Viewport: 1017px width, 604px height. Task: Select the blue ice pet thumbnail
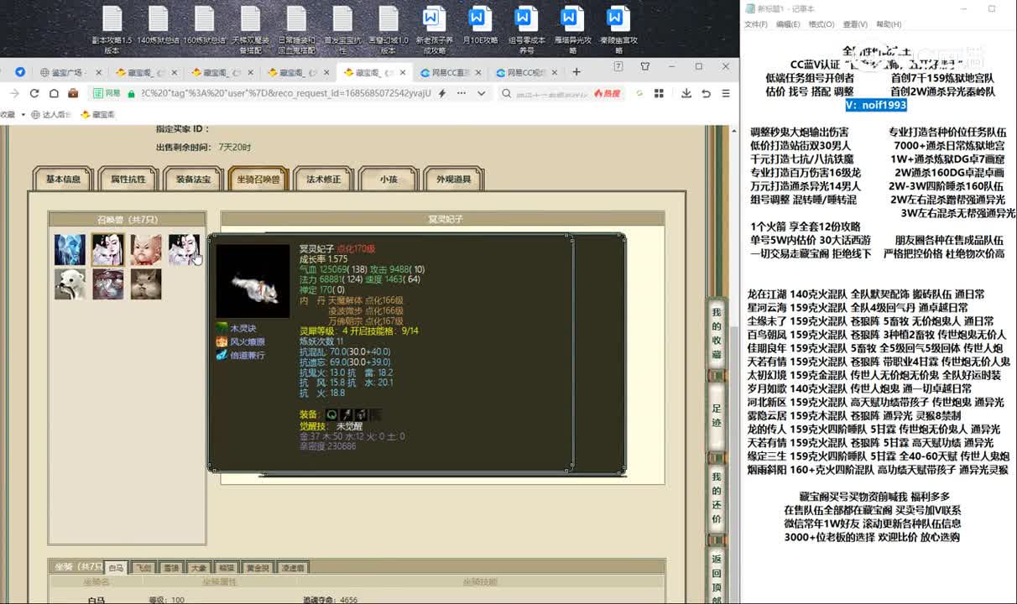coord(70,249)
